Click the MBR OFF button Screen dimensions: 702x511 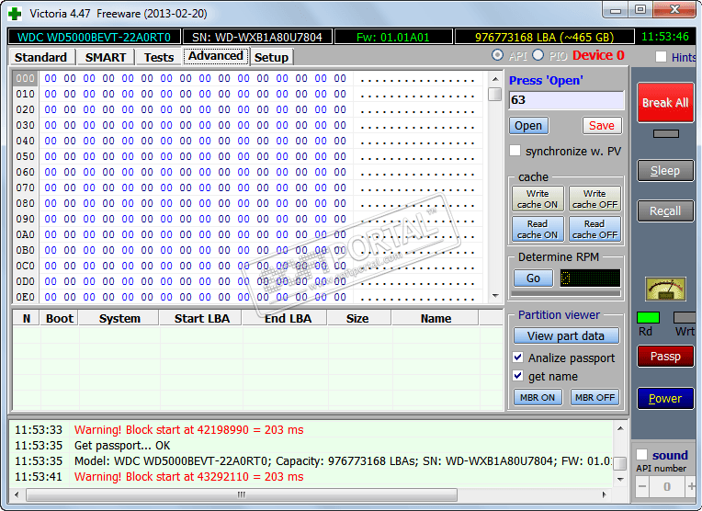594,397
